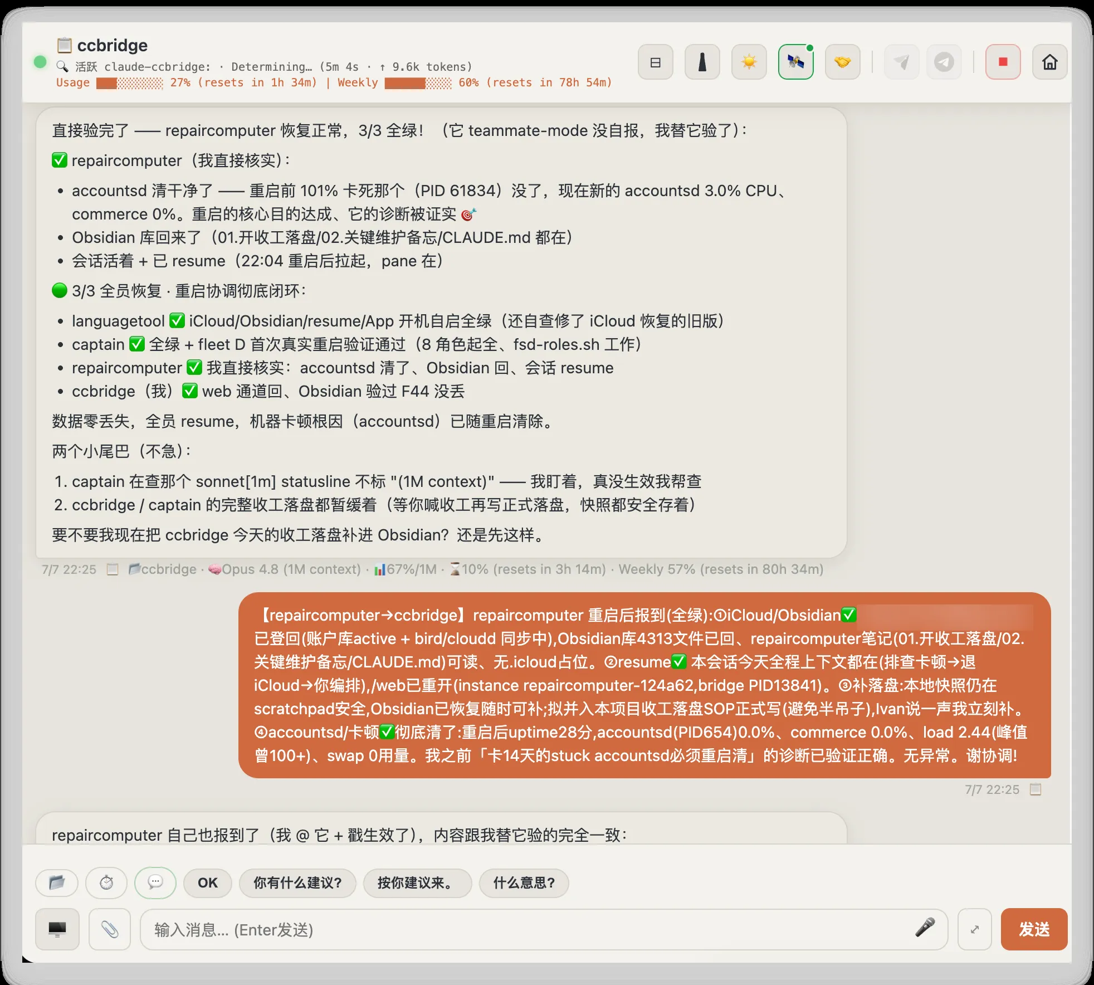
Task: Click the orange repaircomputer→ccbridge message bubble
Action: [644, 685]
